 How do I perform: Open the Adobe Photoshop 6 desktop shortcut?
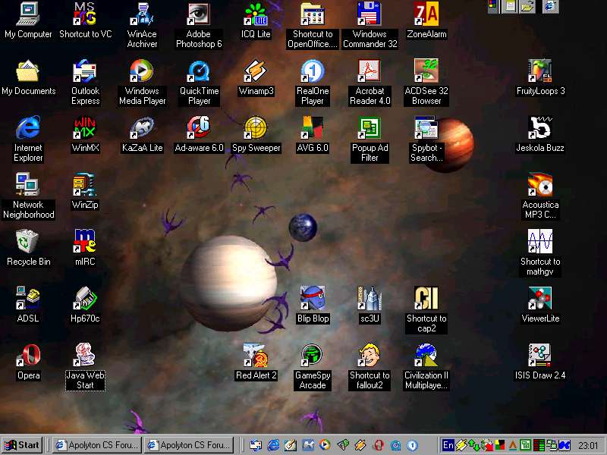tap(199, 14)
